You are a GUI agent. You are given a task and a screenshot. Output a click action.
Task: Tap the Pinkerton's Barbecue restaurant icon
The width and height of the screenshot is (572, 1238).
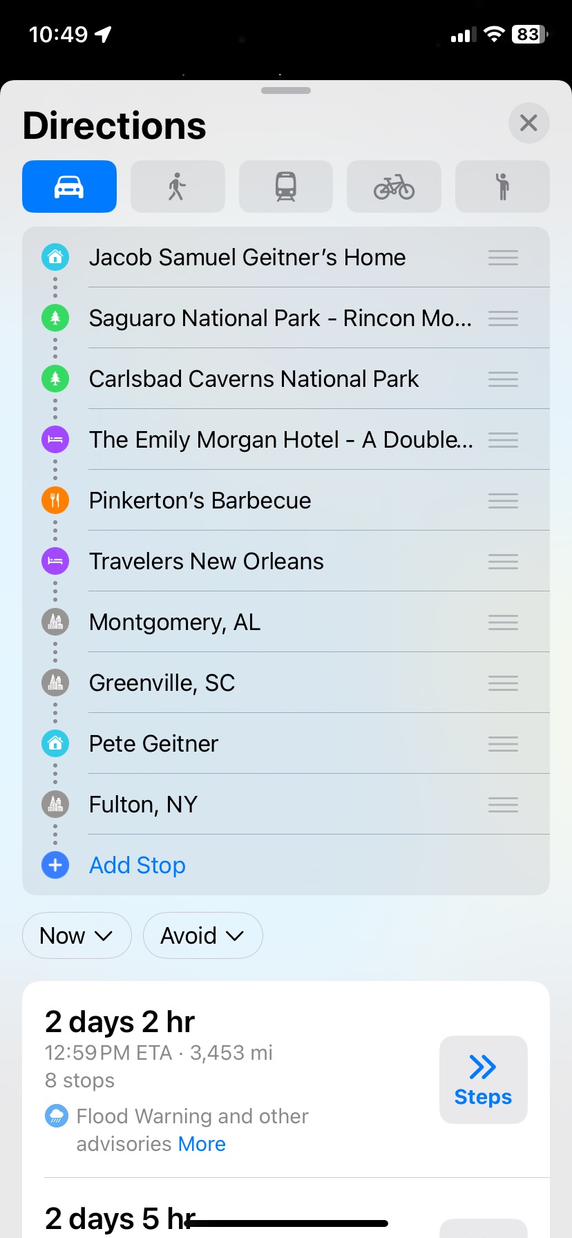(x=55, y=500)
